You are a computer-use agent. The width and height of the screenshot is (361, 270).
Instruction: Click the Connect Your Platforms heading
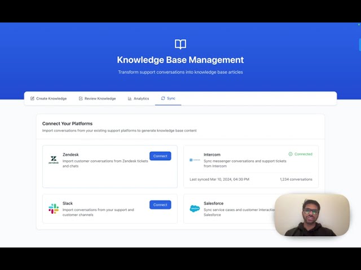pyautogui.click(x=67, y=124)
